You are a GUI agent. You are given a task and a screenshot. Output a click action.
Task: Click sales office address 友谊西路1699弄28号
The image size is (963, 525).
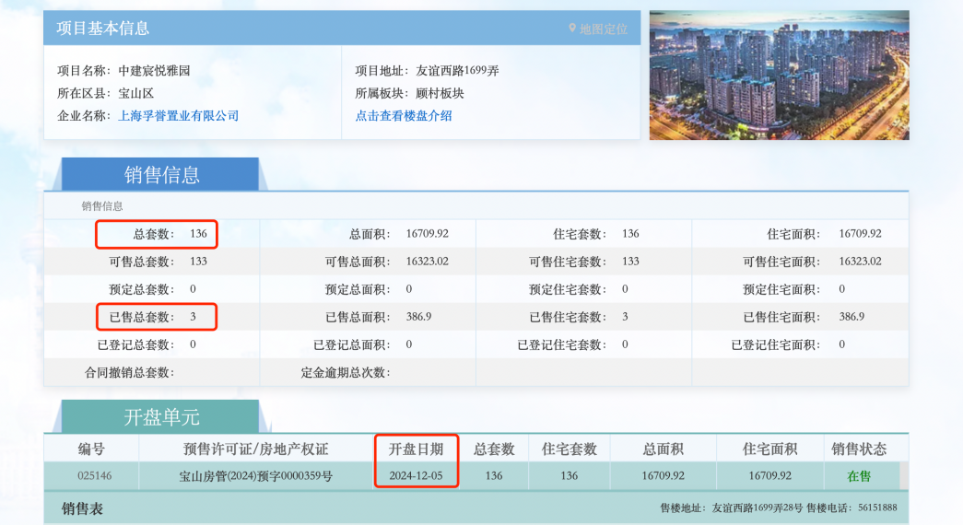[x=757, y=507]
